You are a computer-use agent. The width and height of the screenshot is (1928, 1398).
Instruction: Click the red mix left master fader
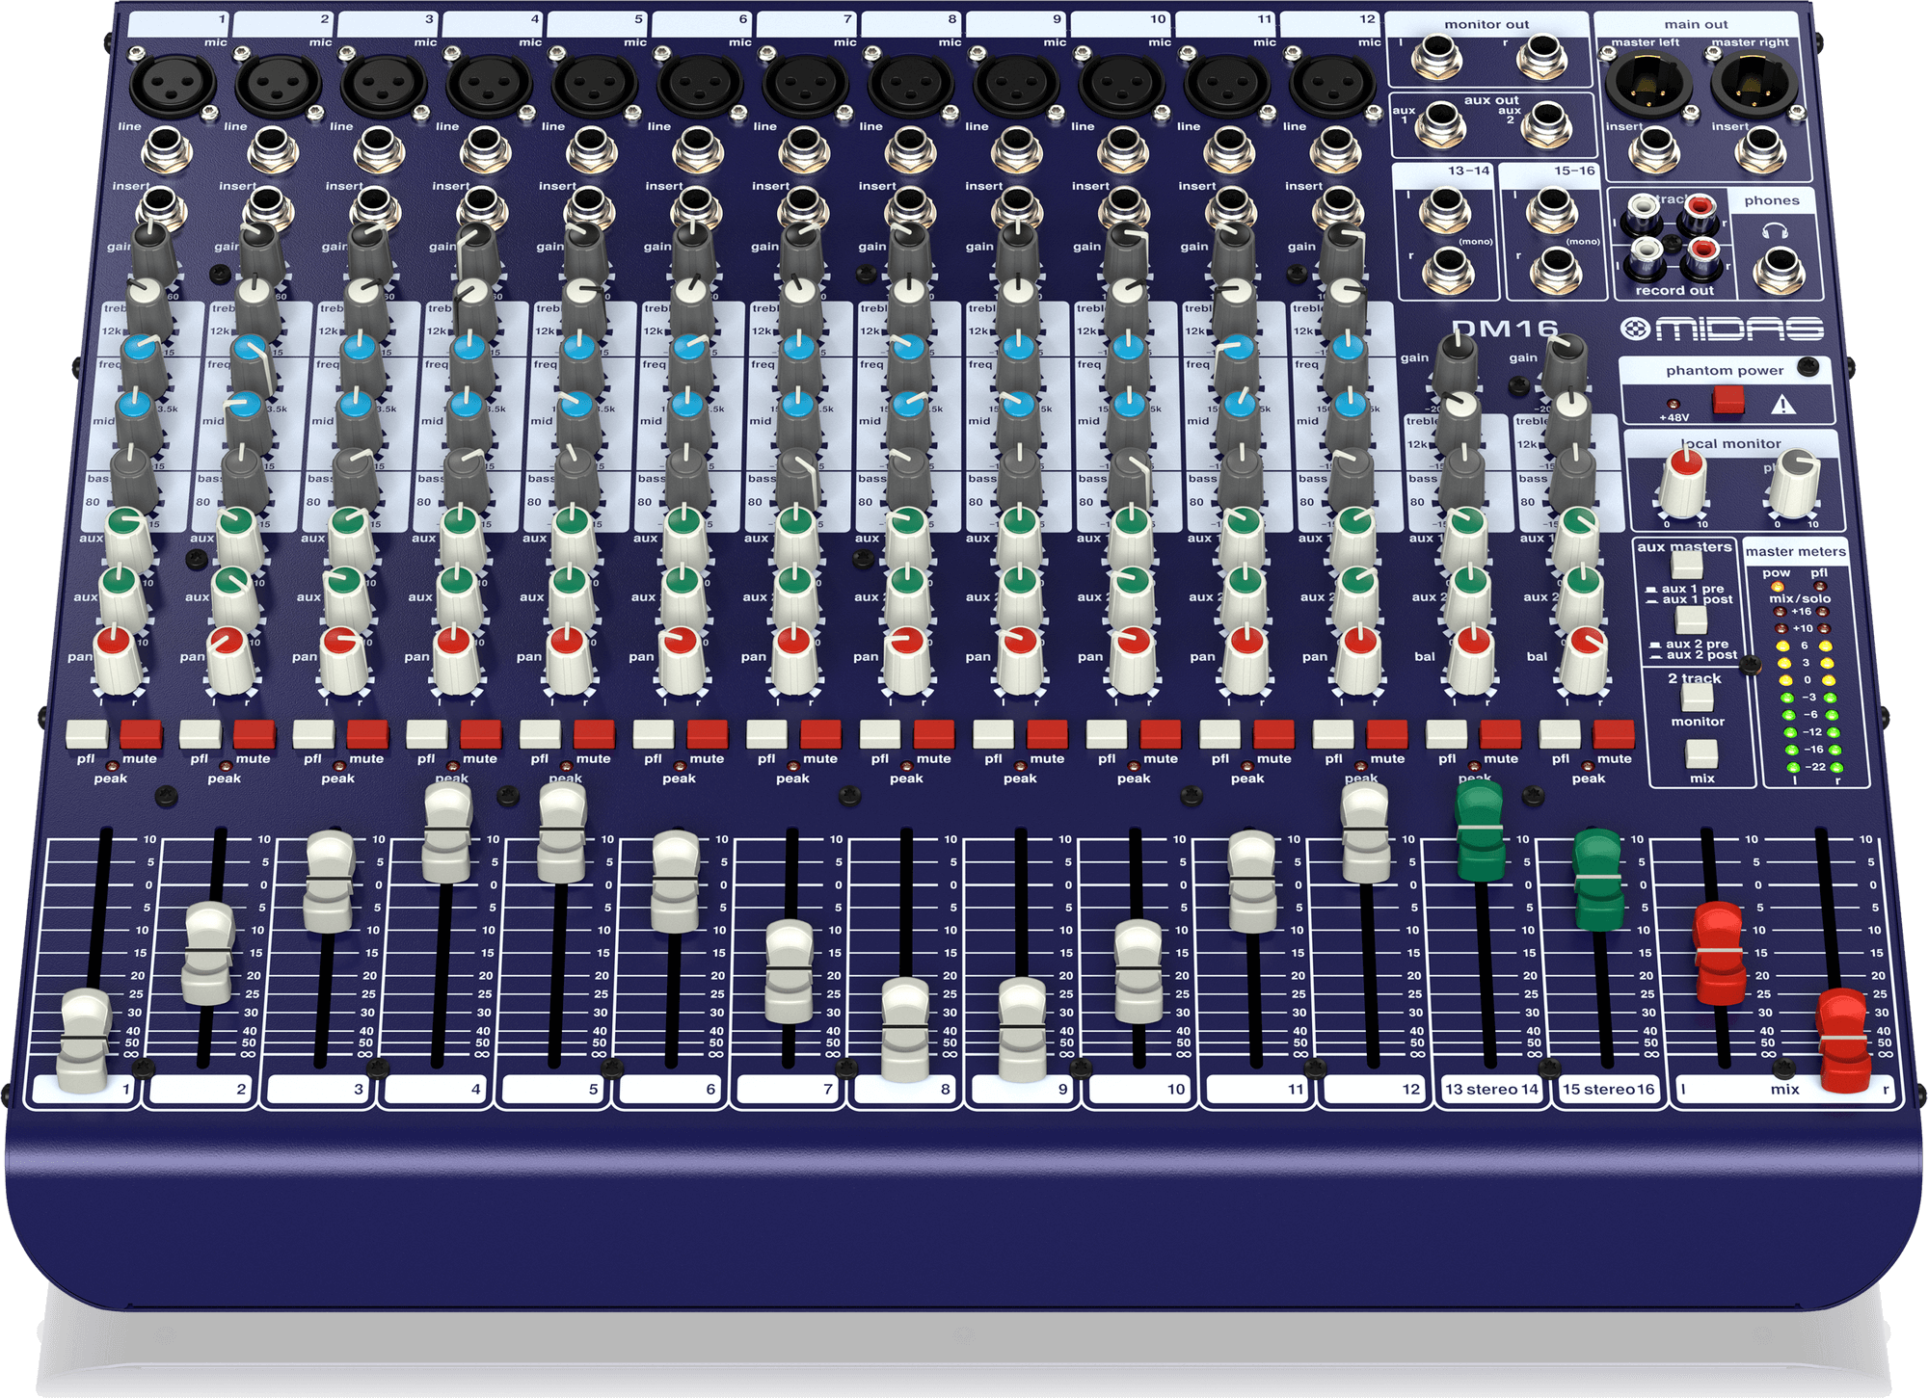pyautogui.click(x=1720, y=953)
